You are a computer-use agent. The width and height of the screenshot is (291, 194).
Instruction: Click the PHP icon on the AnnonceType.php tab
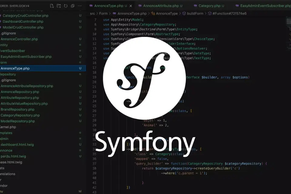click(x=91, y=5)
